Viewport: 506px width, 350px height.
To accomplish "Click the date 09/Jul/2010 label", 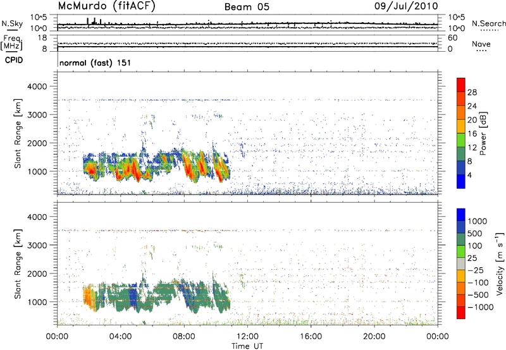I will point(406,6).
